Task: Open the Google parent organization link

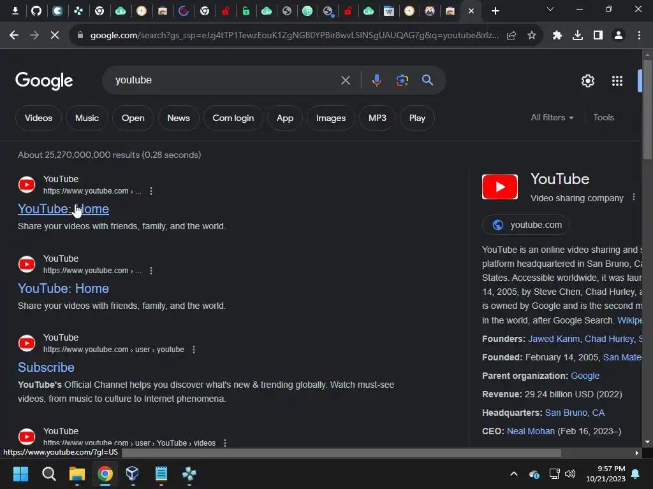Action: [x=585, y=376]
